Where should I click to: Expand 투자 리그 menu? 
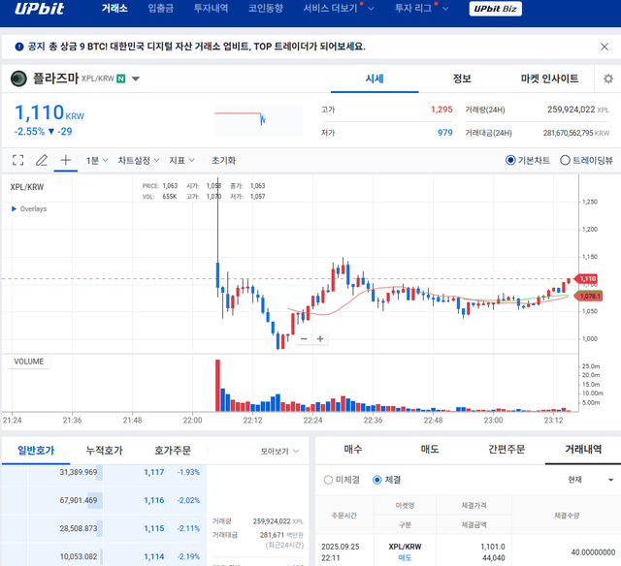421,9
